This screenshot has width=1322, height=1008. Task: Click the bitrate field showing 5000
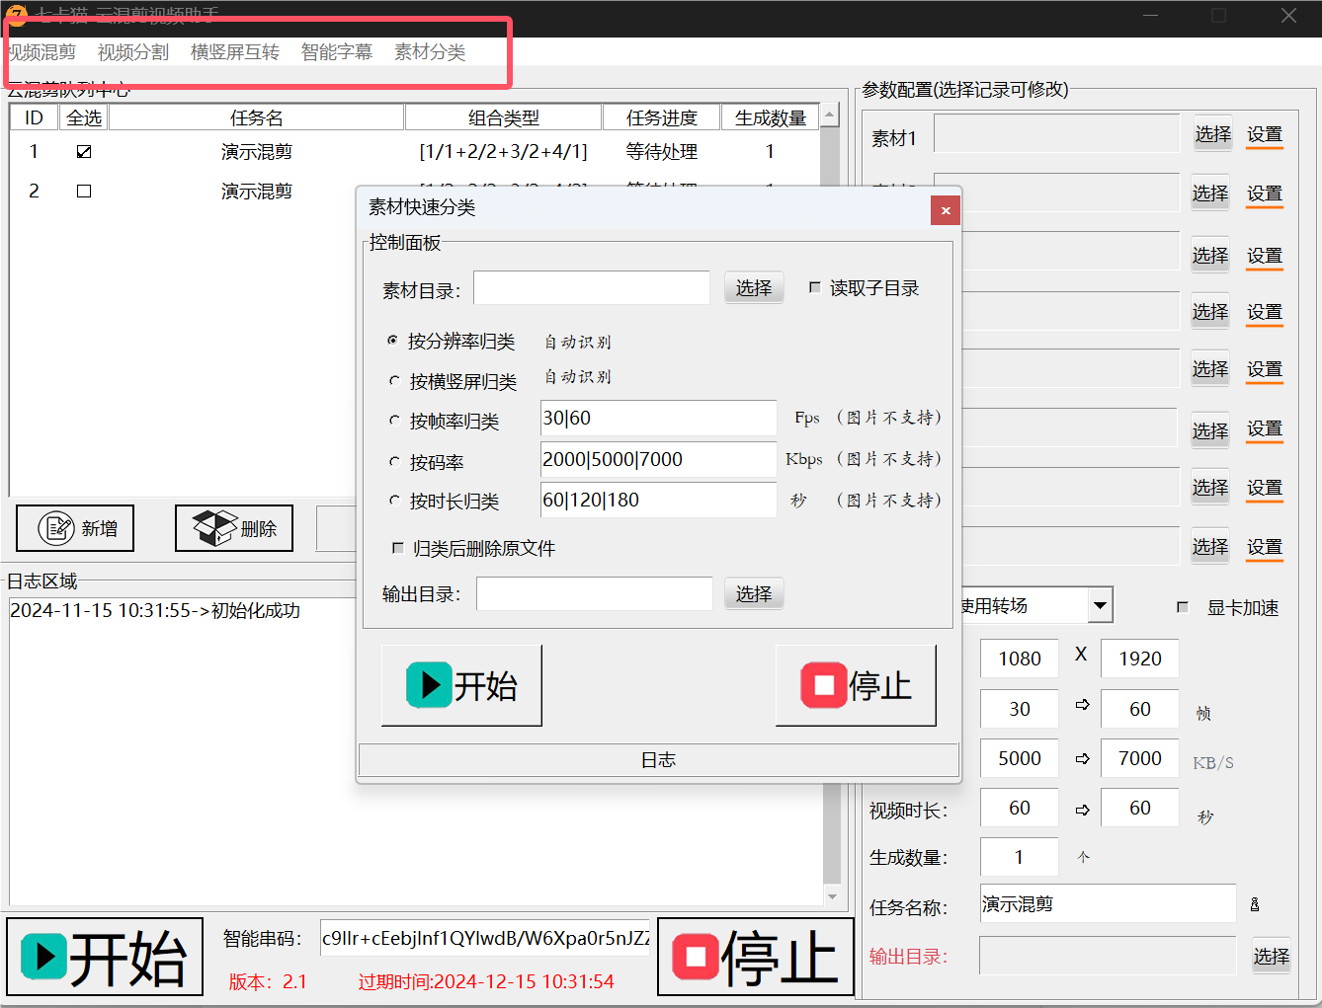1020,758
